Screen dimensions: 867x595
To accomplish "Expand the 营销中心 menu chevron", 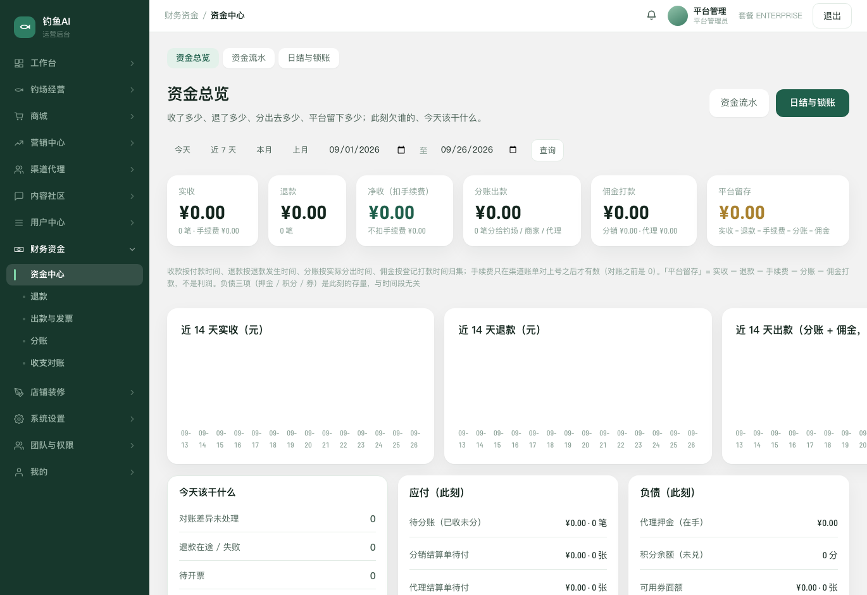I will point(132,143).
